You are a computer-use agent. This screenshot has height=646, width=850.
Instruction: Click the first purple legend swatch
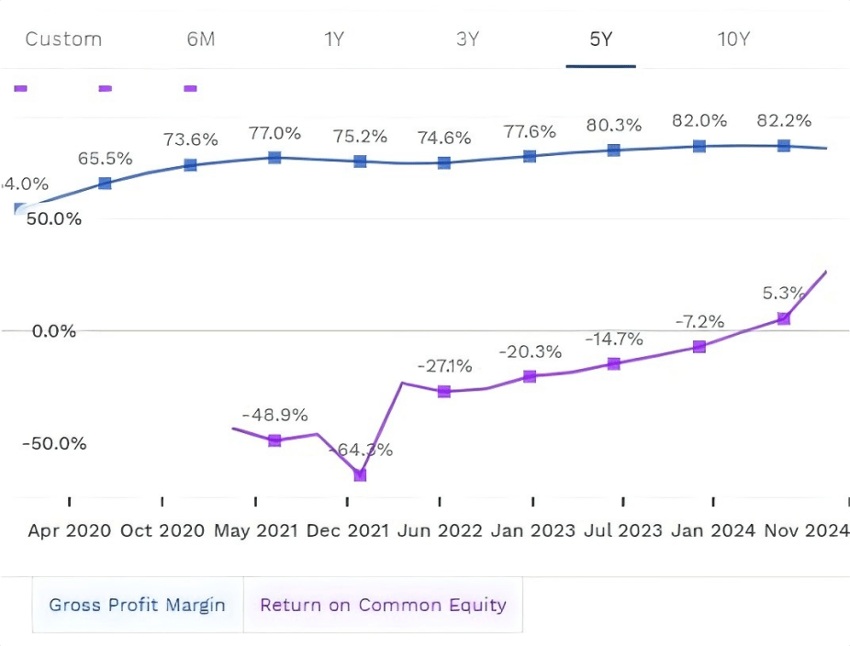pyautogui.click(x=20, y=88)
